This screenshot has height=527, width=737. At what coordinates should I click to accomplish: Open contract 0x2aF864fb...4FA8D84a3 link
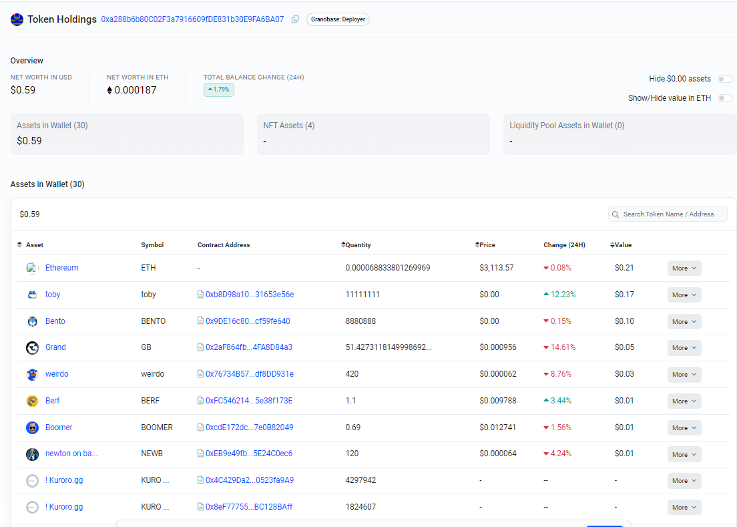point(248,347)
